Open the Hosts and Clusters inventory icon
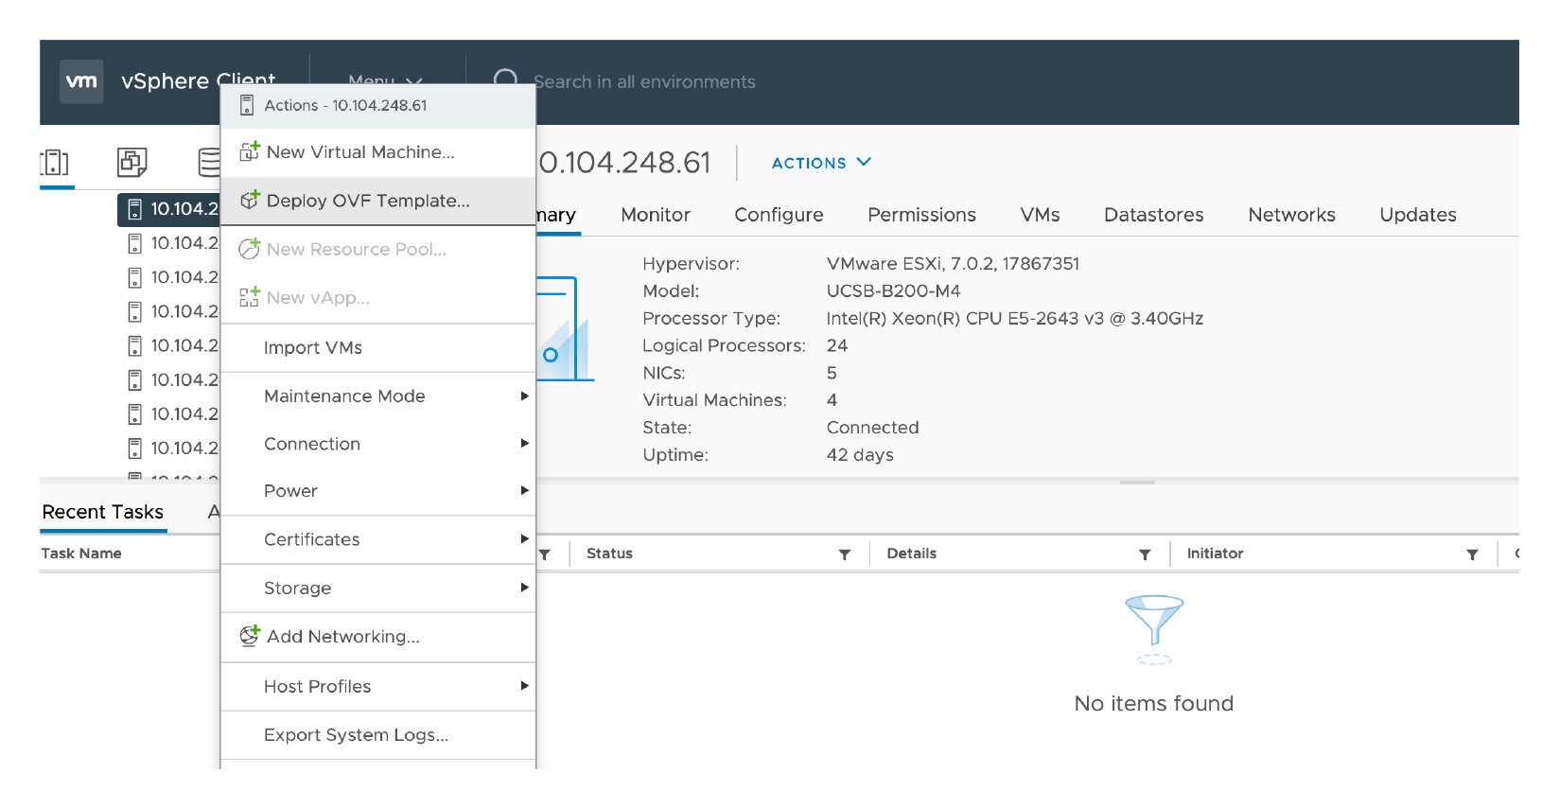 [55, 163]
